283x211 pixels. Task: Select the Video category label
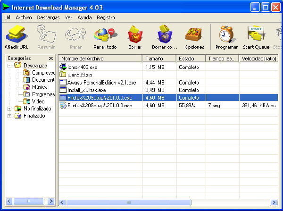[x=38, y=101]
